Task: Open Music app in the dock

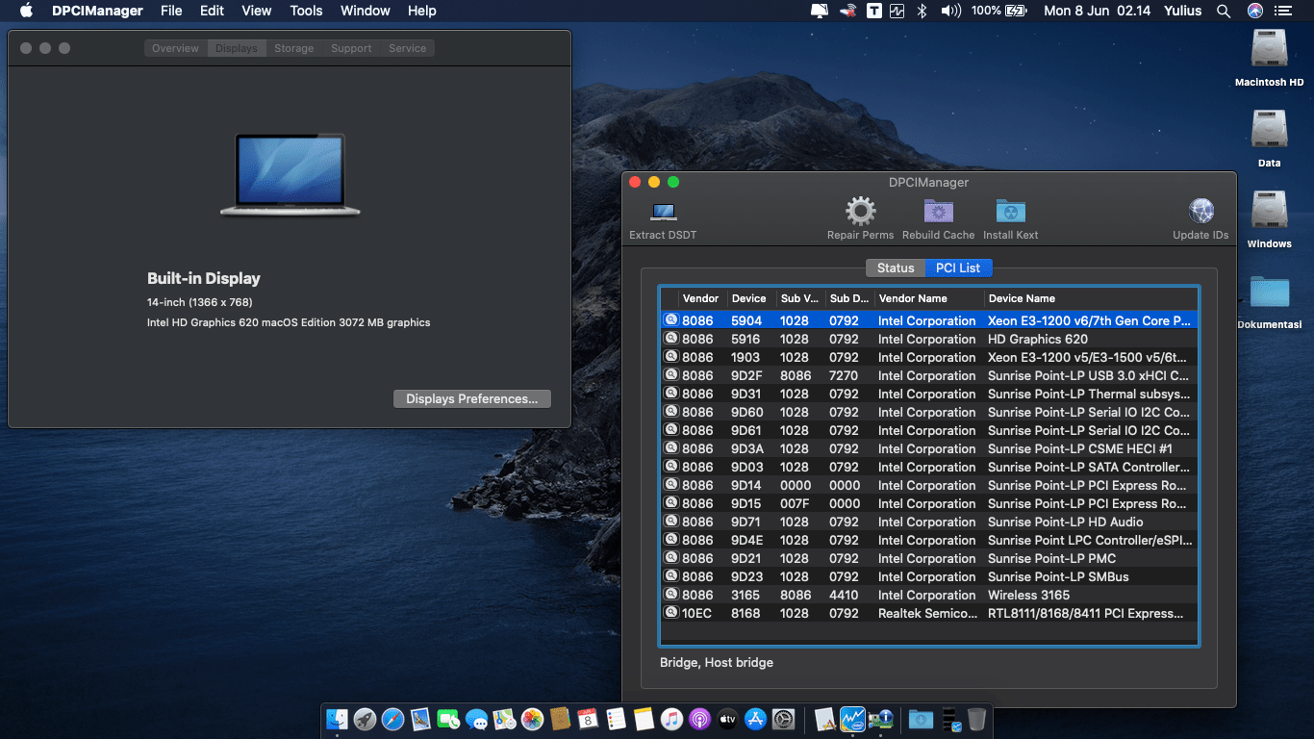Action: coord(671,719)
